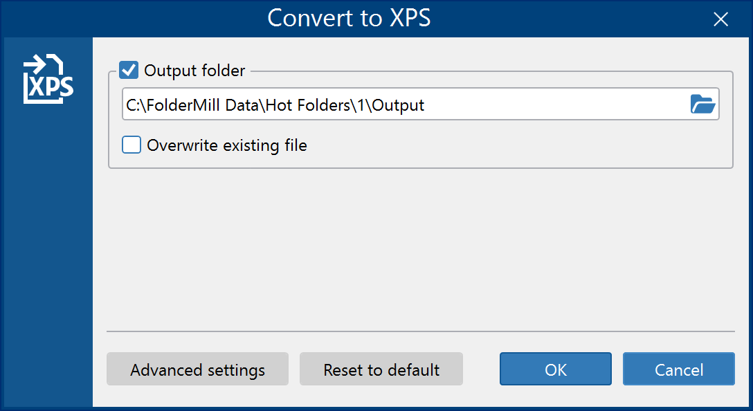Cancel the XPS conversion dialog
753x411 pixels.
[679, 369]
